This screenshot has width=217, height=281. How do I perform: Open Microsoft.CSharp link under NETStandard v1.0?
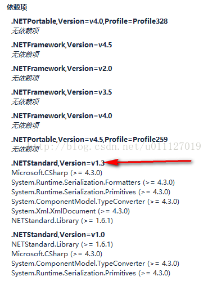39,254
